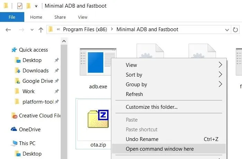Screen dimensions: 242x159
Task: Click the pin icon beside Downloads
Action: click(57, 70)
